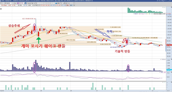Click the 최저 590,000 low label
172x92 pixels.
click(x=115, y=47)
